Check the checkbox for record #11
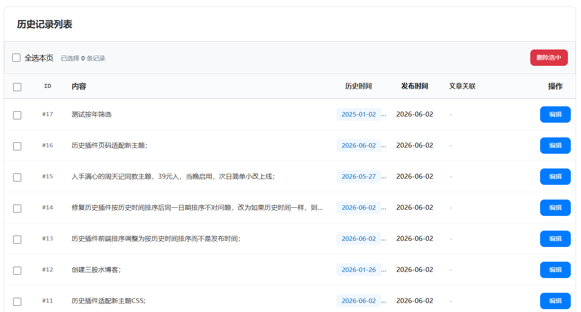This screenshot has width=581, height=312. click(x=17, y=302)
